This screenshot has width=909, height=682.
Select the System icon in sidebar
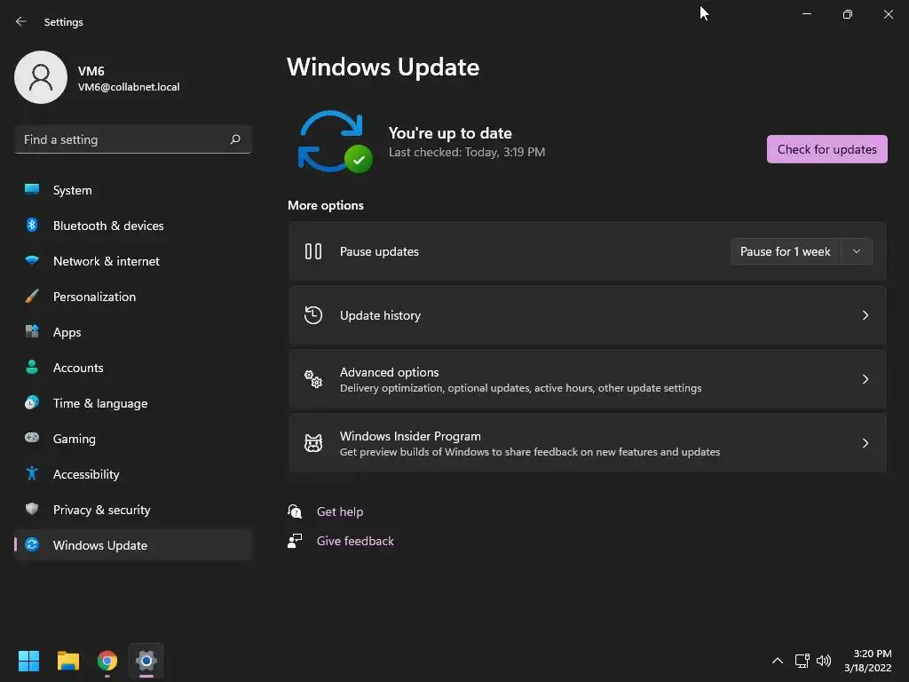coord(32,190)
